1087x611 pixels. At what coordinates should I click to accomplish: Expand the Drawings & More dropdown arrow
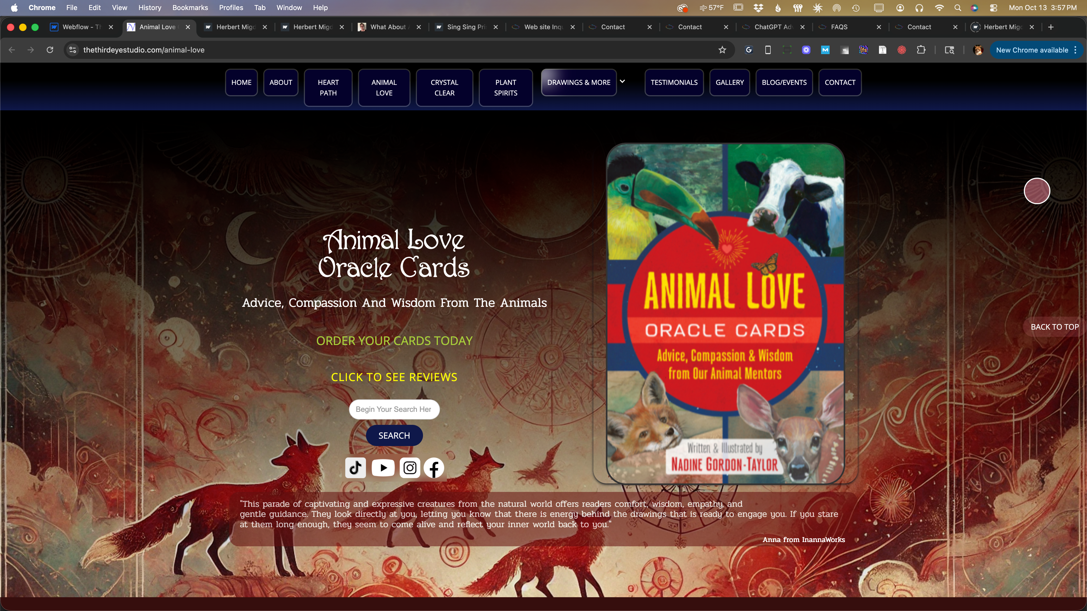click(622, 81)
